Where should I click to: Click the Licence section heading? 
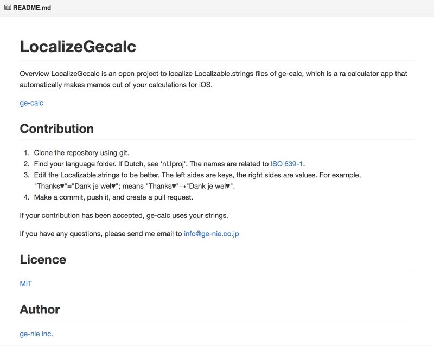(43, 259)
